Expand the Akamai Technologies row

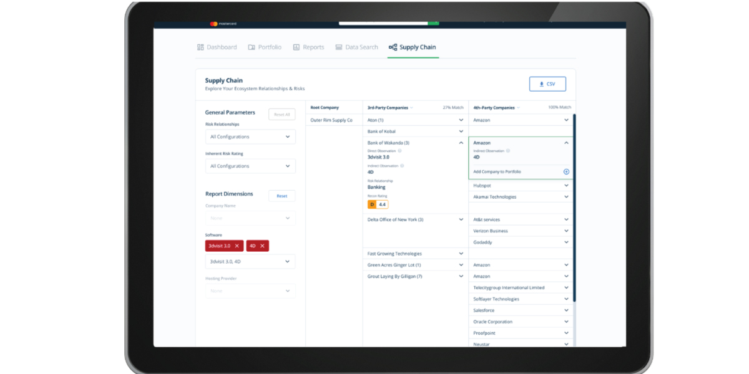[567, 196]
